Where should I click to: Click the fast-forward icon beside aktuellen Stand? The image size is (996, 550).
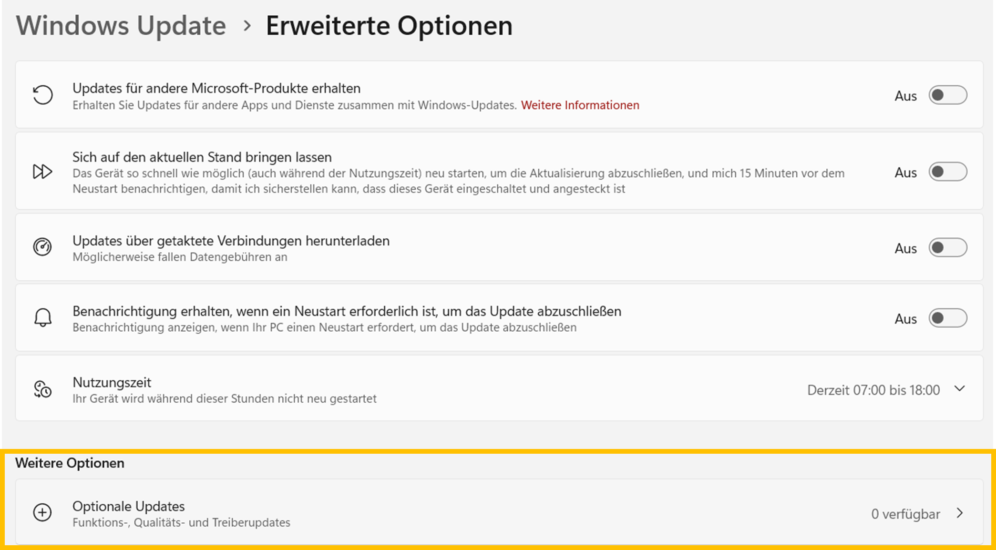(42, 172)
